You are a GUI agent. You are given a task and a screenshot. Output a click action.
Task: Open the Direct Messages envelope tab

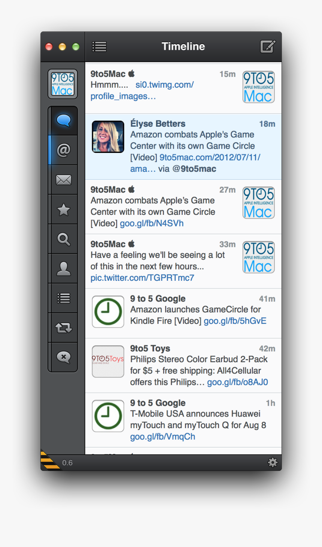[63, 180]
